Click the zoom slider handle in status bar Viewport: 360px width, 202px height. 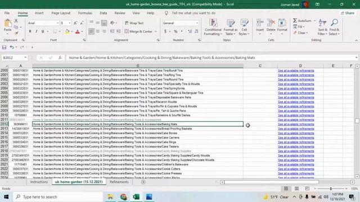(x=331, y=189)
